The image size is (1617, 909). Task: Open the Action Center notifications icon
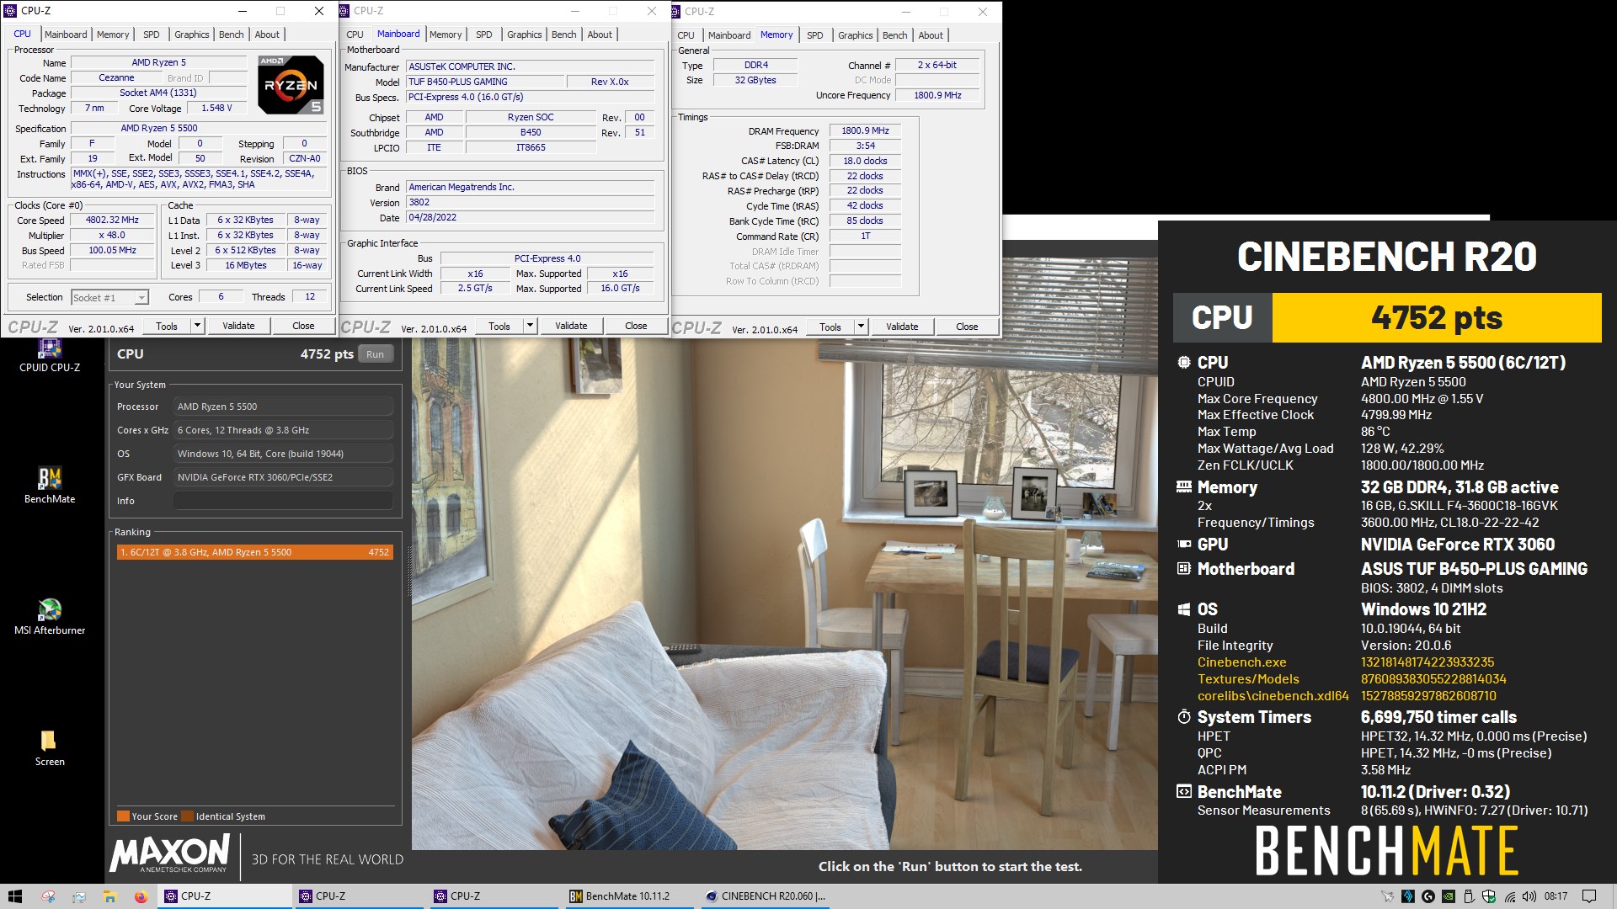[x=1589, y=896]
